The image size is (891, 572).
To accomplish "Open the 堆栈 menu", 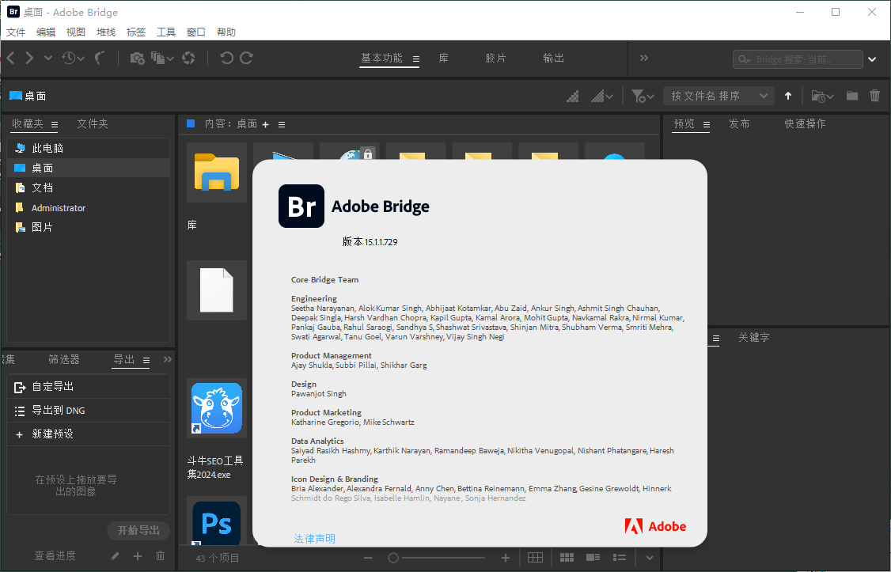I will (x=106, y=32).
